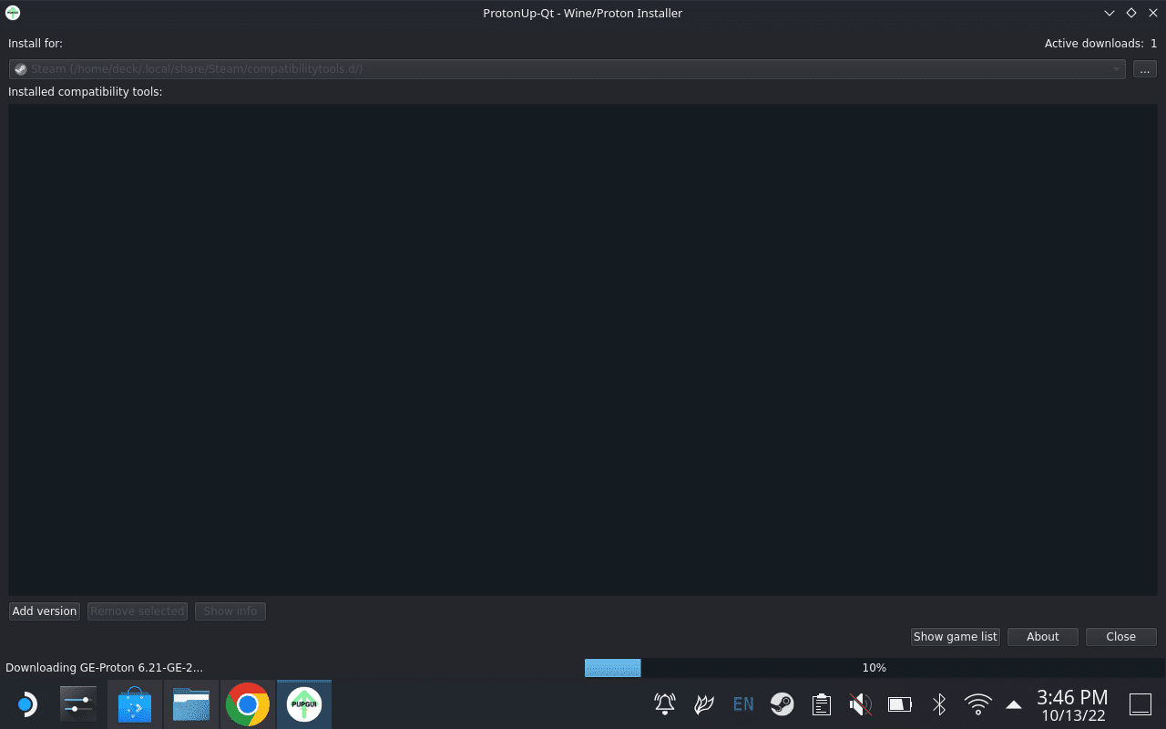The width and height of the screenshot is (1166, 729).
Task: Open System Settings sliders icon in taskbar
Action: (x=77, y=704)
